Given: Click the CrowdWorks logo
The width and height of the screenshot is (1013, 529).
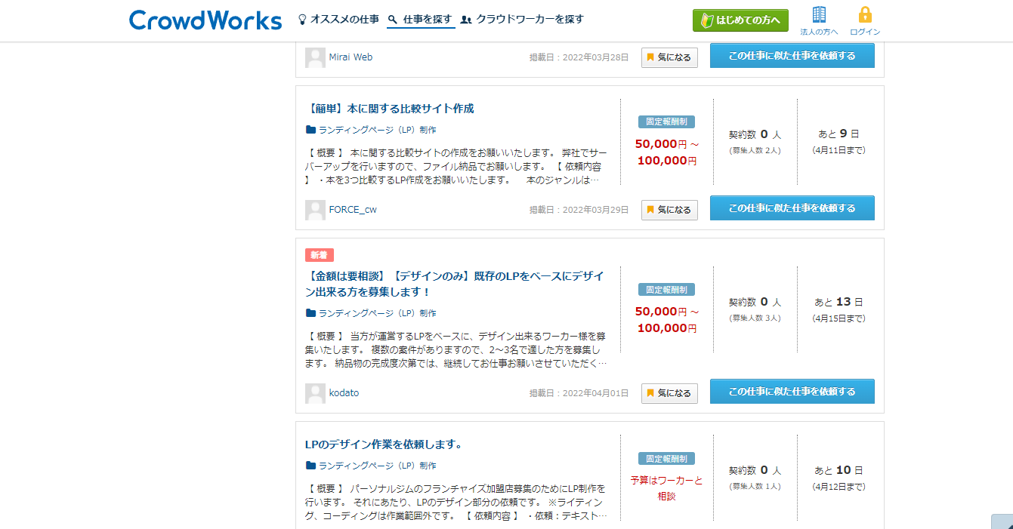Looking at the screenshot, I should 205,20.
